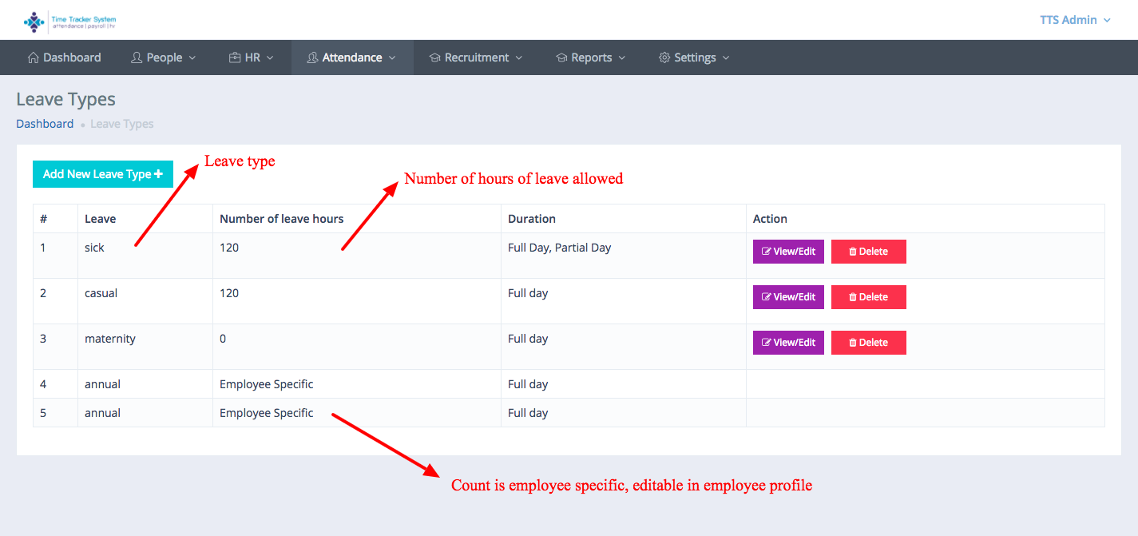This screenshot has width=1138, height=536.
Task: Select the maternity leave row name
Action: tap(110, 339)
